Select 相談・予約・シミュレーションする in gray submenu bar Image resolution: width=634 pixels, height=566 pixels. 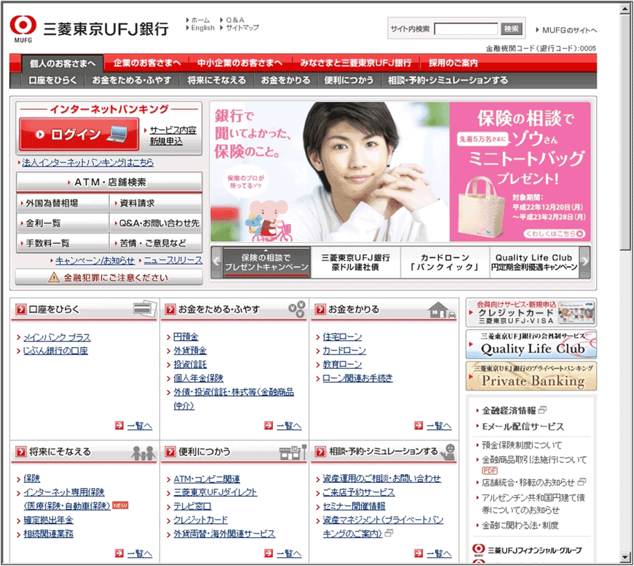[x=447, y=80]
